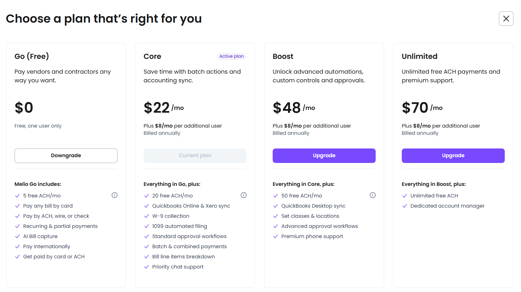The width and height of the screenshot is (521, 292).
Task: Click the disabled Current plan button
Action: 195,156
